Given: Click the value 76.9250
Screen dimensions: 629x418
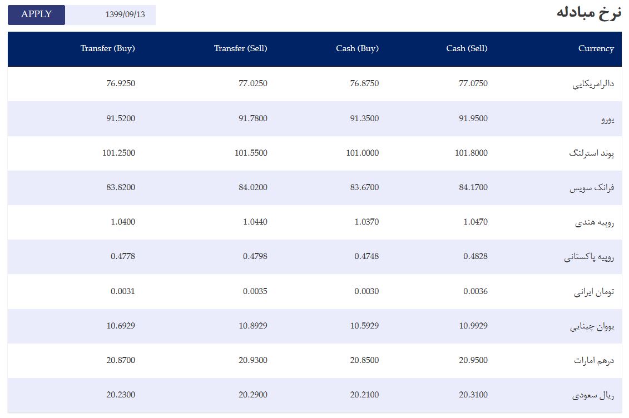Looking at the screenshot, I should point(121,83).
